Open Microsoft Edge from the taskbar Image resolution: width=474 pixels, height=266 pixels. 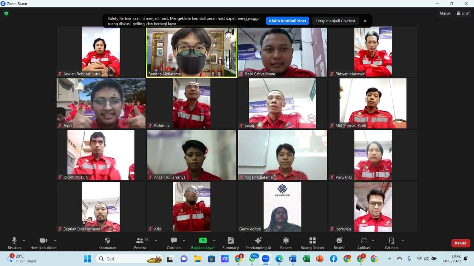click(279, 259)
